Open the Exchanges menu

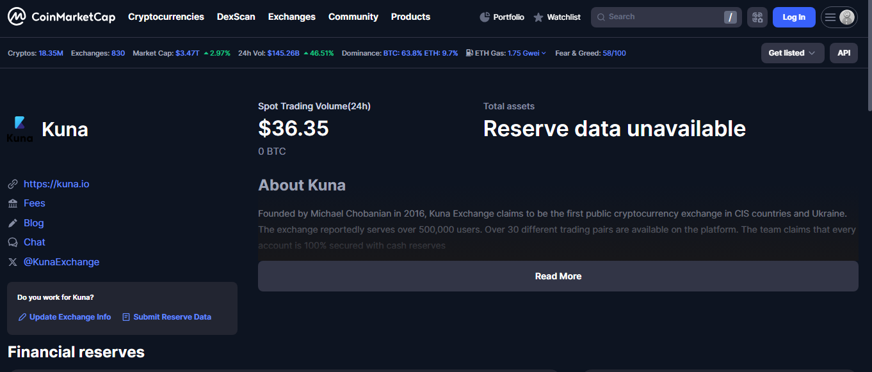click(x=292, y=17)
